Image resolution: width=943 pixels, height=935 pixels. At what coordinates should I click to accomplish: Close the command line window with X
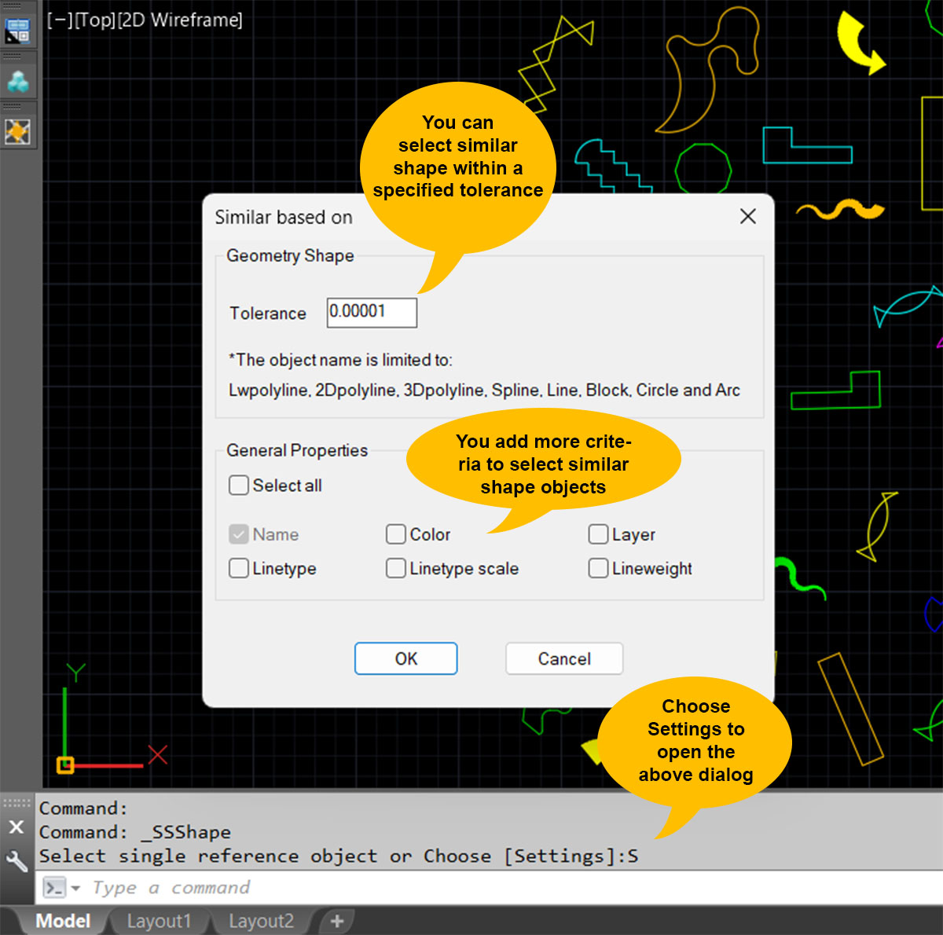[17, 827]
